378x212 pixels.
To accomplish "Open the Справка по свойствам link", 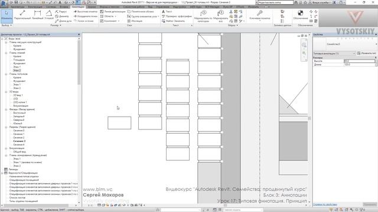I will click(x=325, y=204).
